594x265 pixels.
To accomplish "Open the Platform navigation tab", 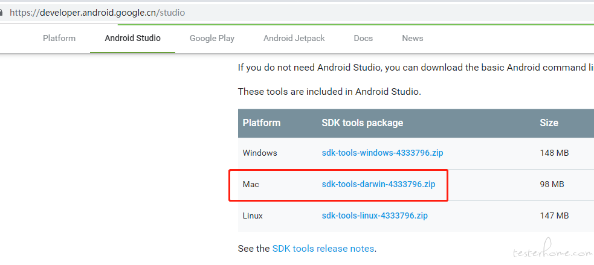I will [x=59, y=38].
